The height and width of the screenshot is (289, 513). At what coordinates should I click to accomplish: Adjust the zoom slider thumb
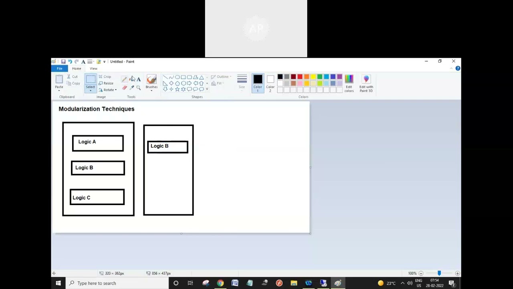tap(439, 273)
